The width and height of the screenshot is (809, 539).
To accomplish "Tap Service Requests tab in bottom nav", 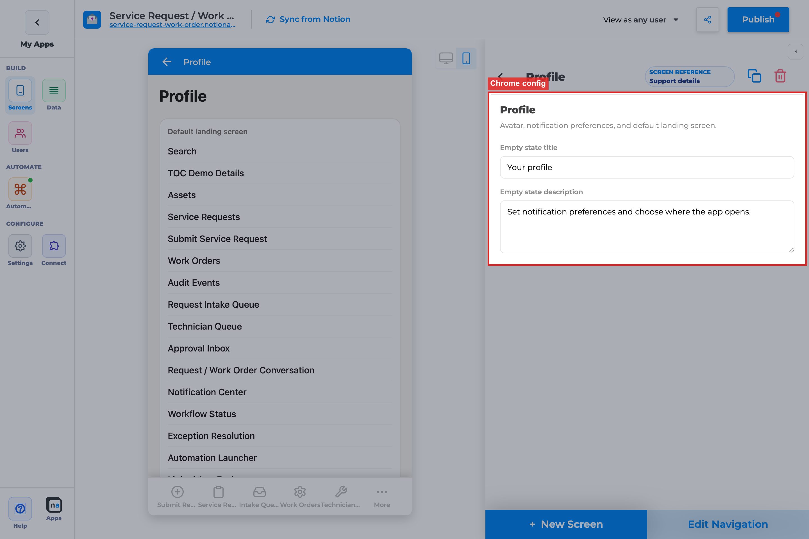I will point(217,497).
